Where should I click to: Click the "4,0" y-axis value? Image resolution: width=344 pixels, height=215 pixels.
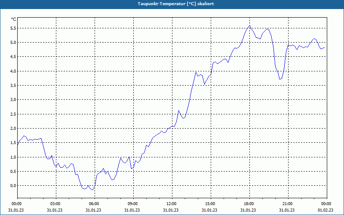pyautogui.click(x=13, y=71)
